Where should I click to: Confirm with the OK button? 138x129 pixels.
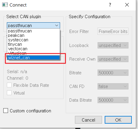118,120
